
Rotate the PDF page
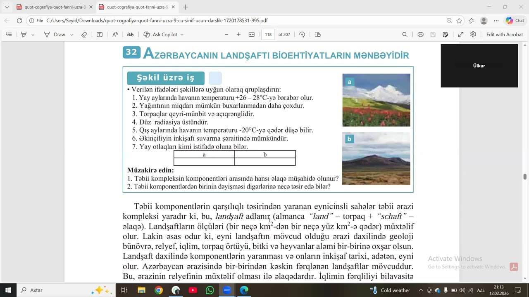[x=302, y=35]
